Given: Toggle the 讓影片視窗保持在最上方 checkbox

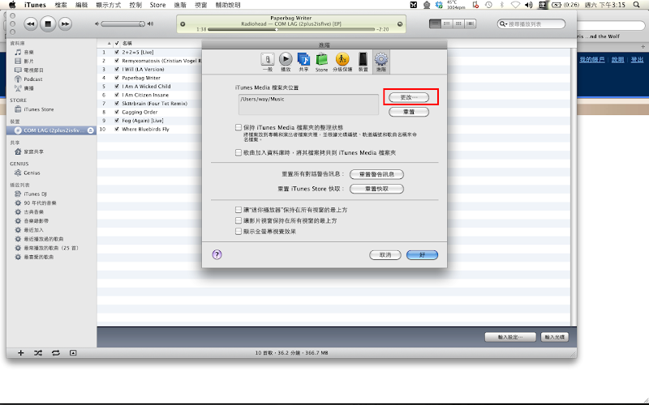Looking at the screenshot, I should click(239, 220).
